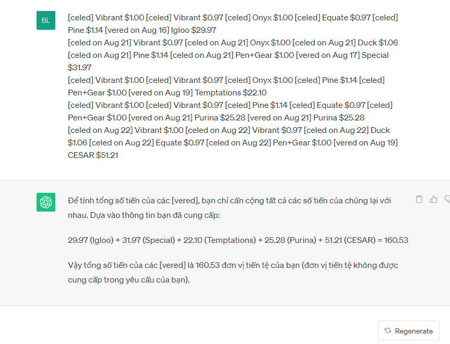This screenshot has width=450, height=344.
Task: Copy the assistant reply to clipboard
Action: (419, 199)
